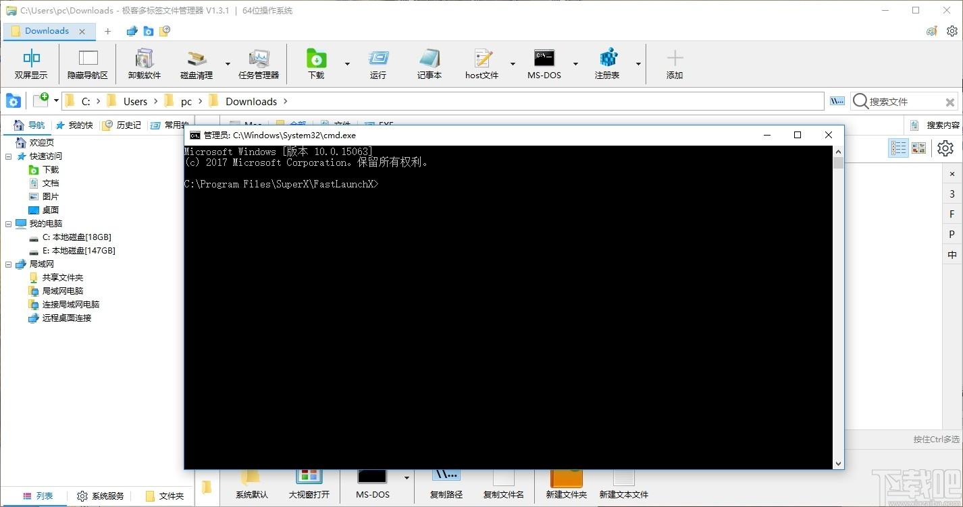This screenshot has width=963, height=507.
Task: Launch 磁盘清理 disk cleanup
Action: [197, 64]
